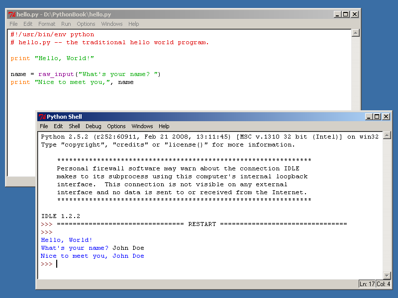The image size is (398, 298).
Task: Click the hello.py window title bar text
Action: click(x=64, y=14)
